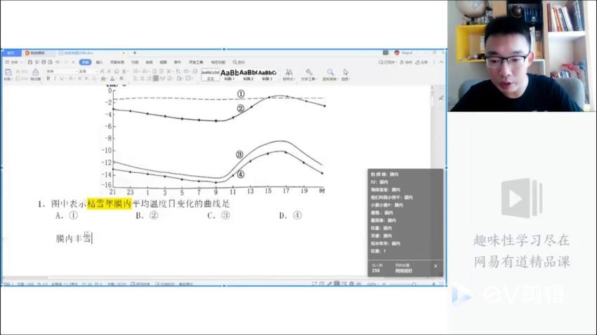Click the zoom-in plus in status bar

click(433, 284)
